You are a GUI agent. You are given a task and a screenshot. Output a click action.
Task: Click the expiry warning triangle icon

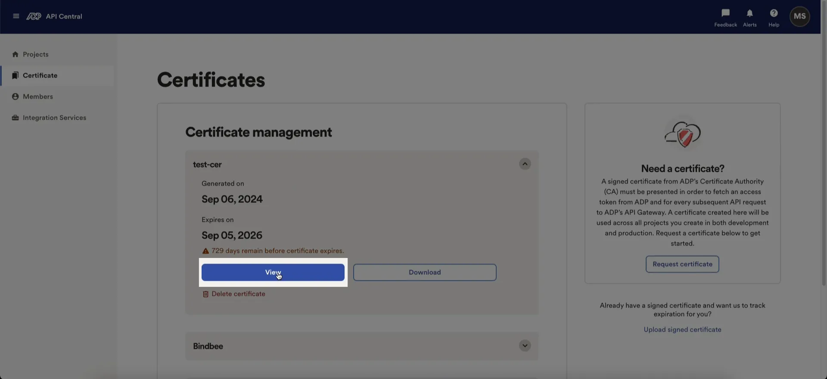click(205, 251)
